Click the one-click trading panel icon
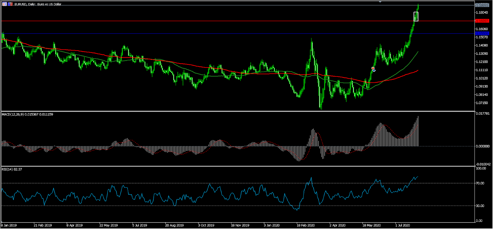Screen dimensions: 493x229 (5, 4)
